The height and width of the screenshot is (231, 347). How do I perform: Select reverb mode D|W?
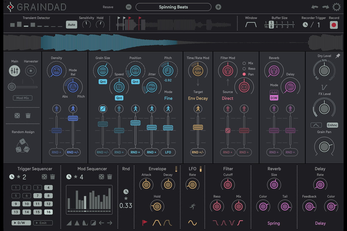coord(274,98)
